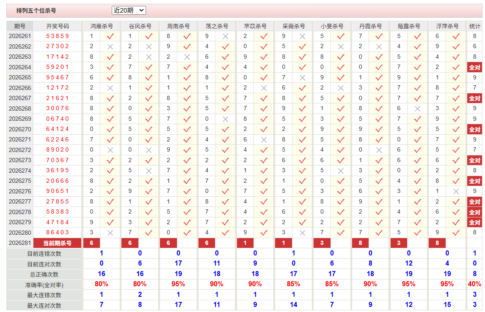Click 鸿雁杀号 X mark in row 2026262
Image resolution: width=485 pixels, height=312 pixels.
tap(110, 47)
